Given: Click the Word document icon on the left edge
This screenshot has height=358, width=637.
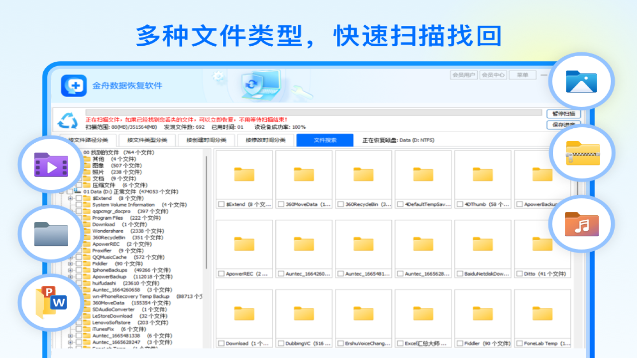Looking at the screenshot, I should [x=50, y=302].
